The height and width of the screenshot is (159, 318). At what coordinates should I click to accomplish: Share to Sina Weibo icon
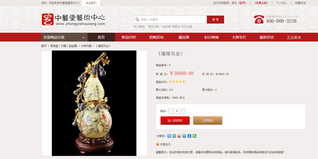click(x=179, y=136)
